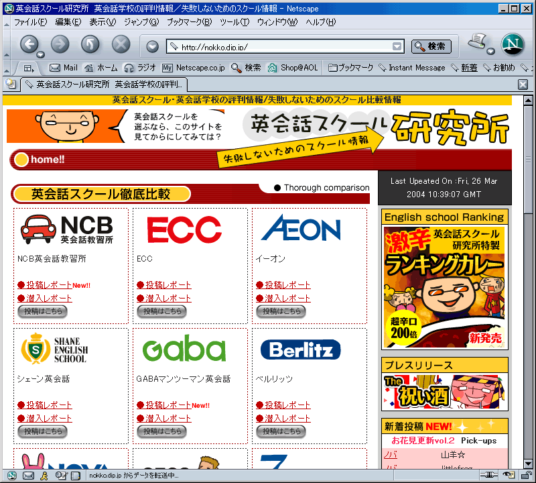Click the Forward navigation arrow button
536x483 pixels.
tap(60, 44)
